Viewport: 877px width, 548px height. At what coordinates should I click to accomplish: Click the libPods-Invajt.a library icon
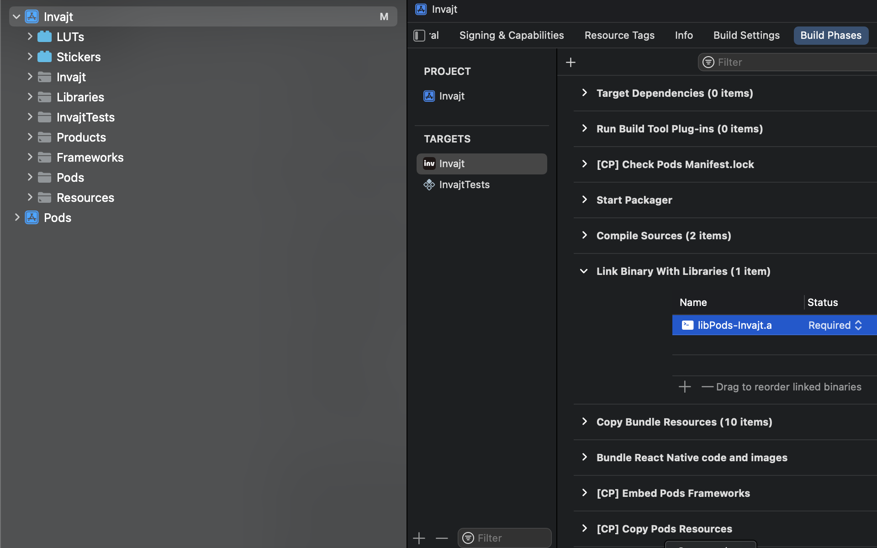coord(687,325)
